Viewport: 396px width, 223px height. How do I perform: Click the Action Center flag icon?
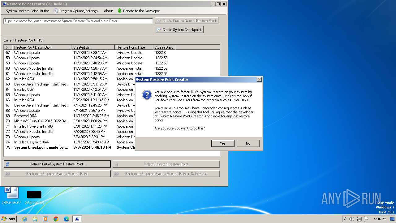click(x=367, y=219)
